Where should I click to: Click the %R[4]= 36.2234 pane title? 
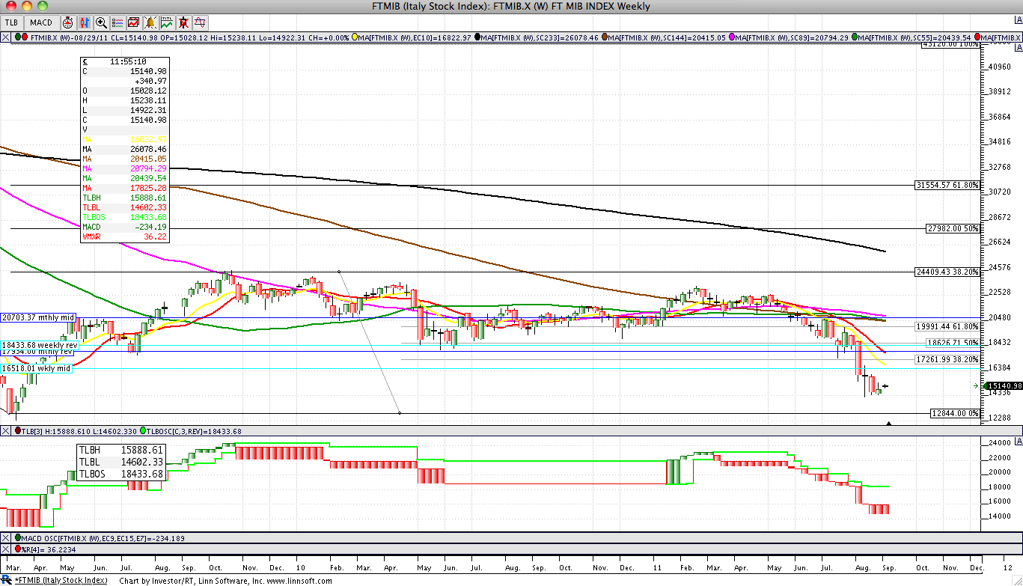[50, 549]
